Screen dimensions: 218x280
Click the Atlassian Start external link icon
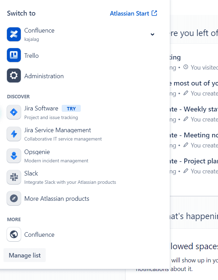(155, 13)
